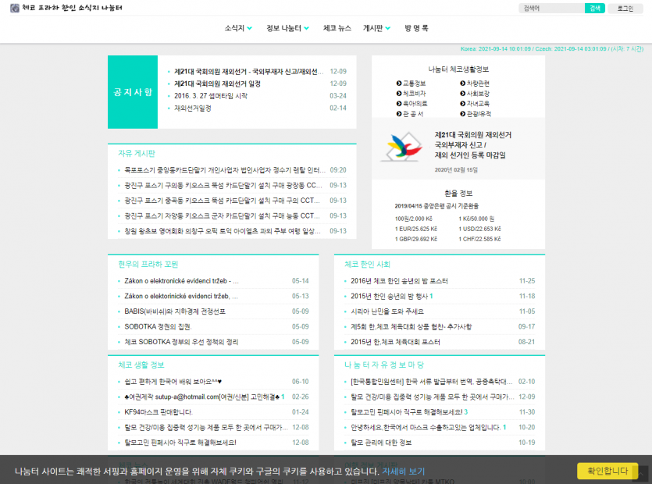Image resolution: width=652 pixels, height=484 pixels.
Task: Click the 사회보장 social security icon
Action: tap(477, 94)
